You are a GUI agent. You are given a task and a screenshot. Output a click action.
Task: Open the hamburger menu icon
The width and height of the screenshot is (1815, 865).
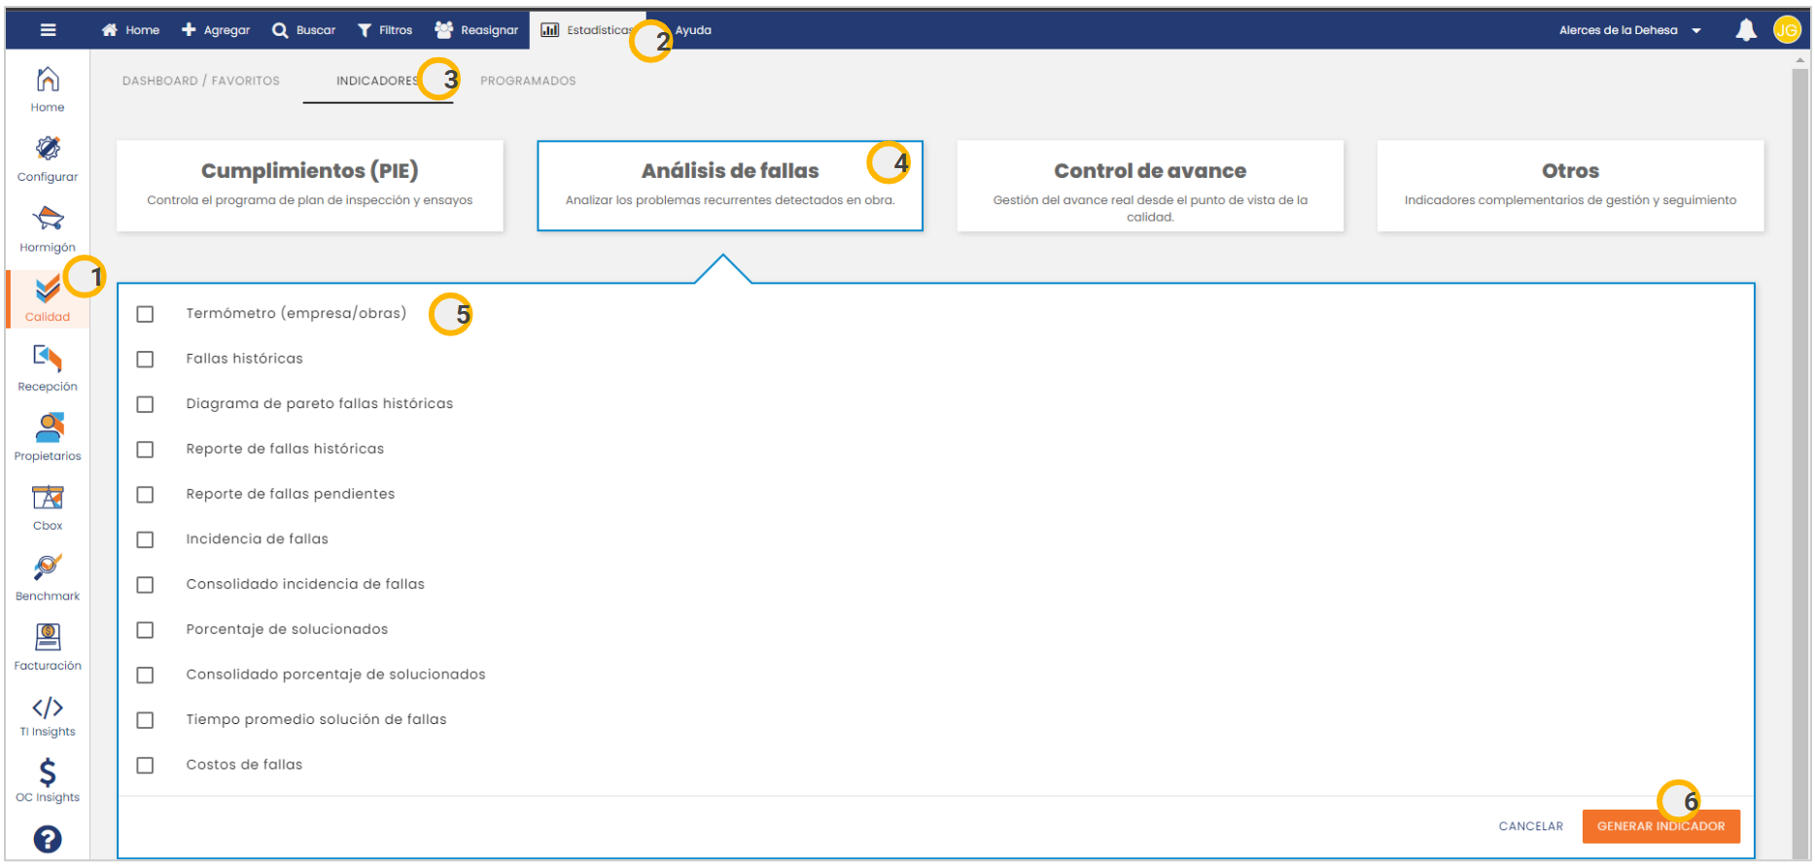click(x=48, y=30)
